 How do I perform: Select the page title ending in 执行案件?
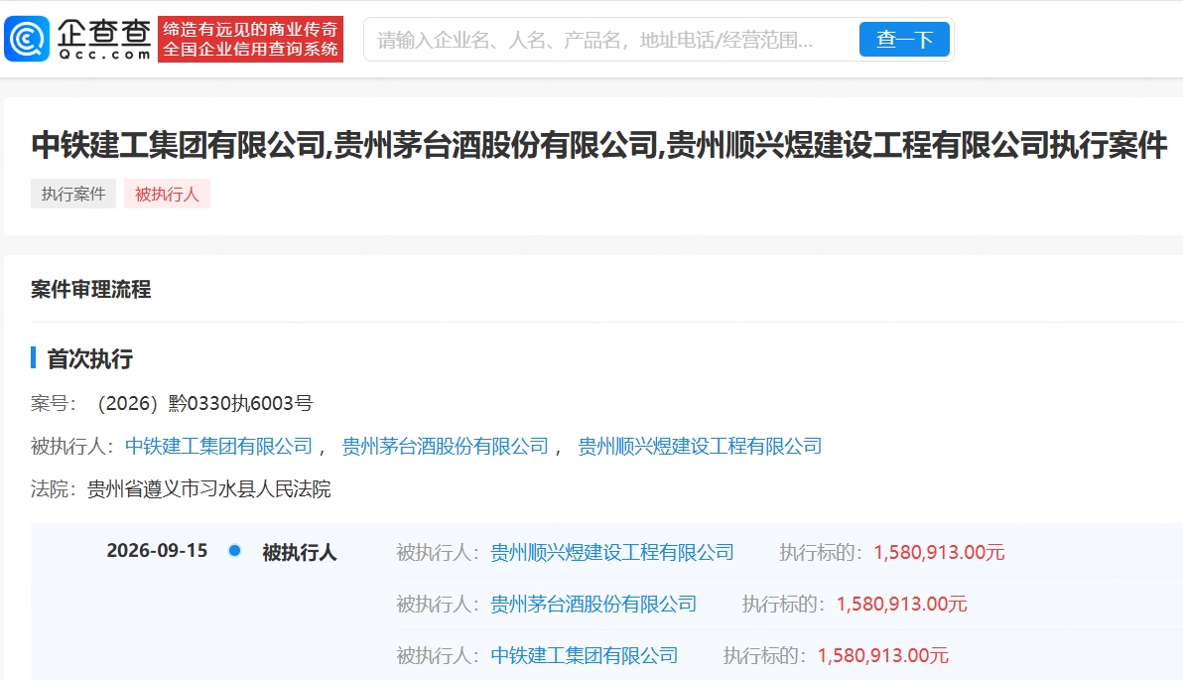coord(599,145)
